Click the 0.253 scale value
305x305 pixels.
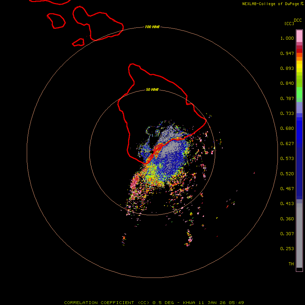pyautogui.click(x=287, y=249)
